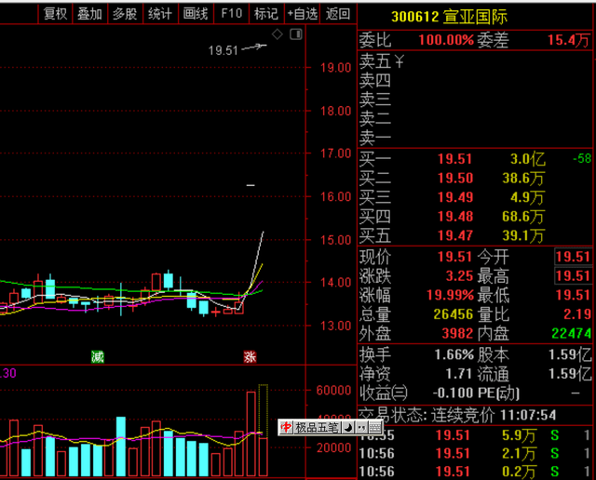Click the 最高 boxed value 19.51
Viewport: 596px width, 480px height.
coord(573,275)
